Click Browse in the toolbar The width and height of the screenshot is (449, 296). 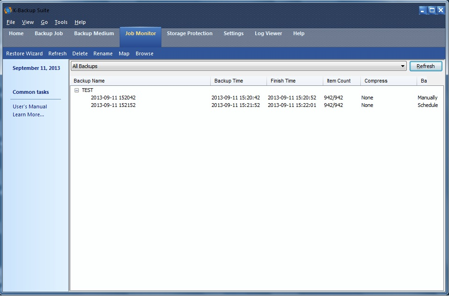point(145,53)
